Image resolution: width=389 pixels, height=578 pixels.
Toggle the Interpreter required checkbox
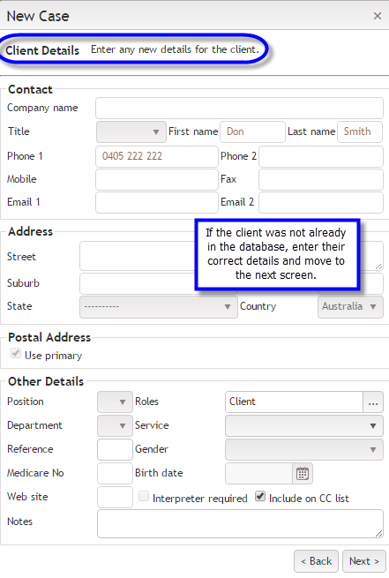[143, 497]
